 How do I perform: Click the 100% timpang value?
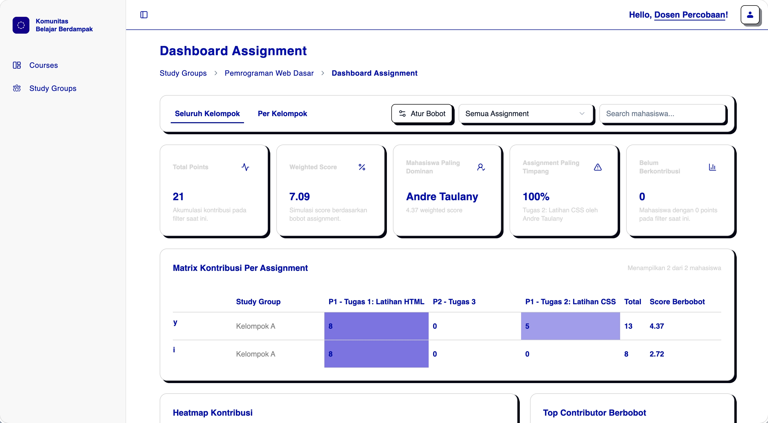pos(536,197)
